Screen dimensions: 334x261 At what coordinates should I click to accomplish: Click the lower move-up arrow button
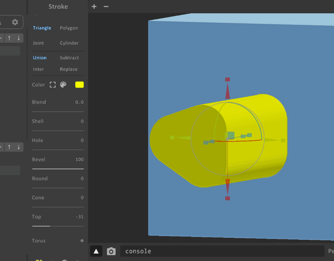(9, 147)
